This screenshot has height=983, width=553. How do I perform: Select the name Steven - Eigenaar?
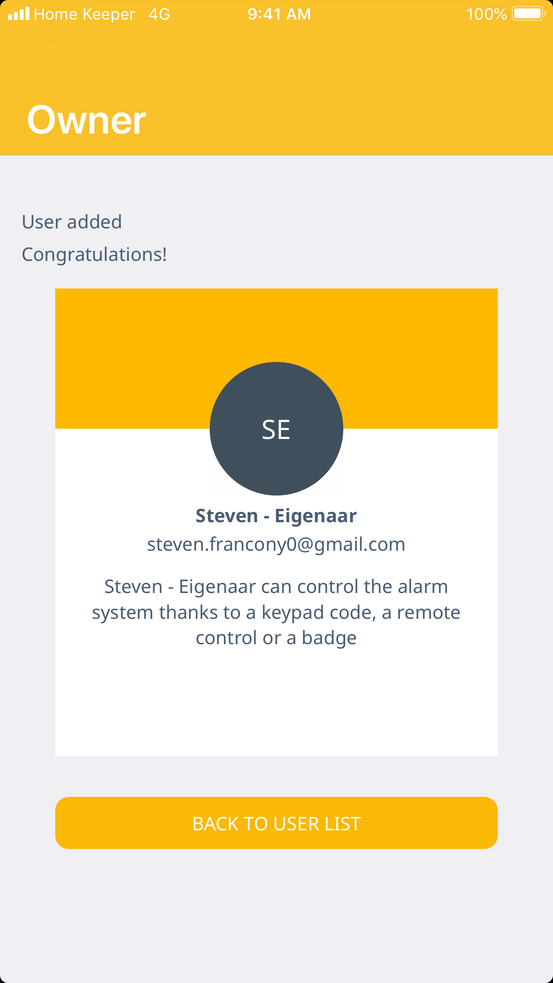276,516
